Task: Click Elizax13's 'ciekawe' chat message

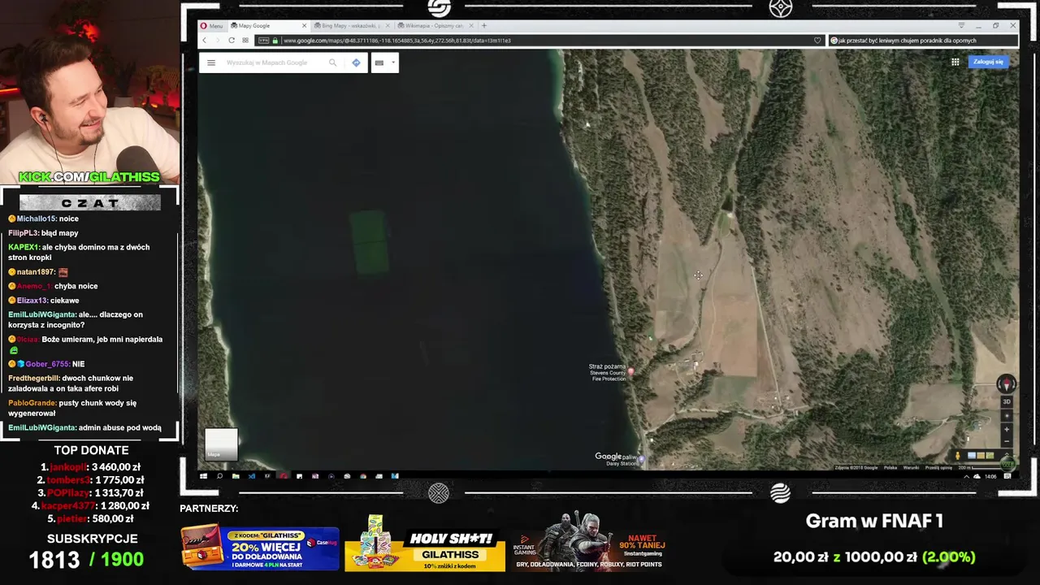Action: coord(44,301)
